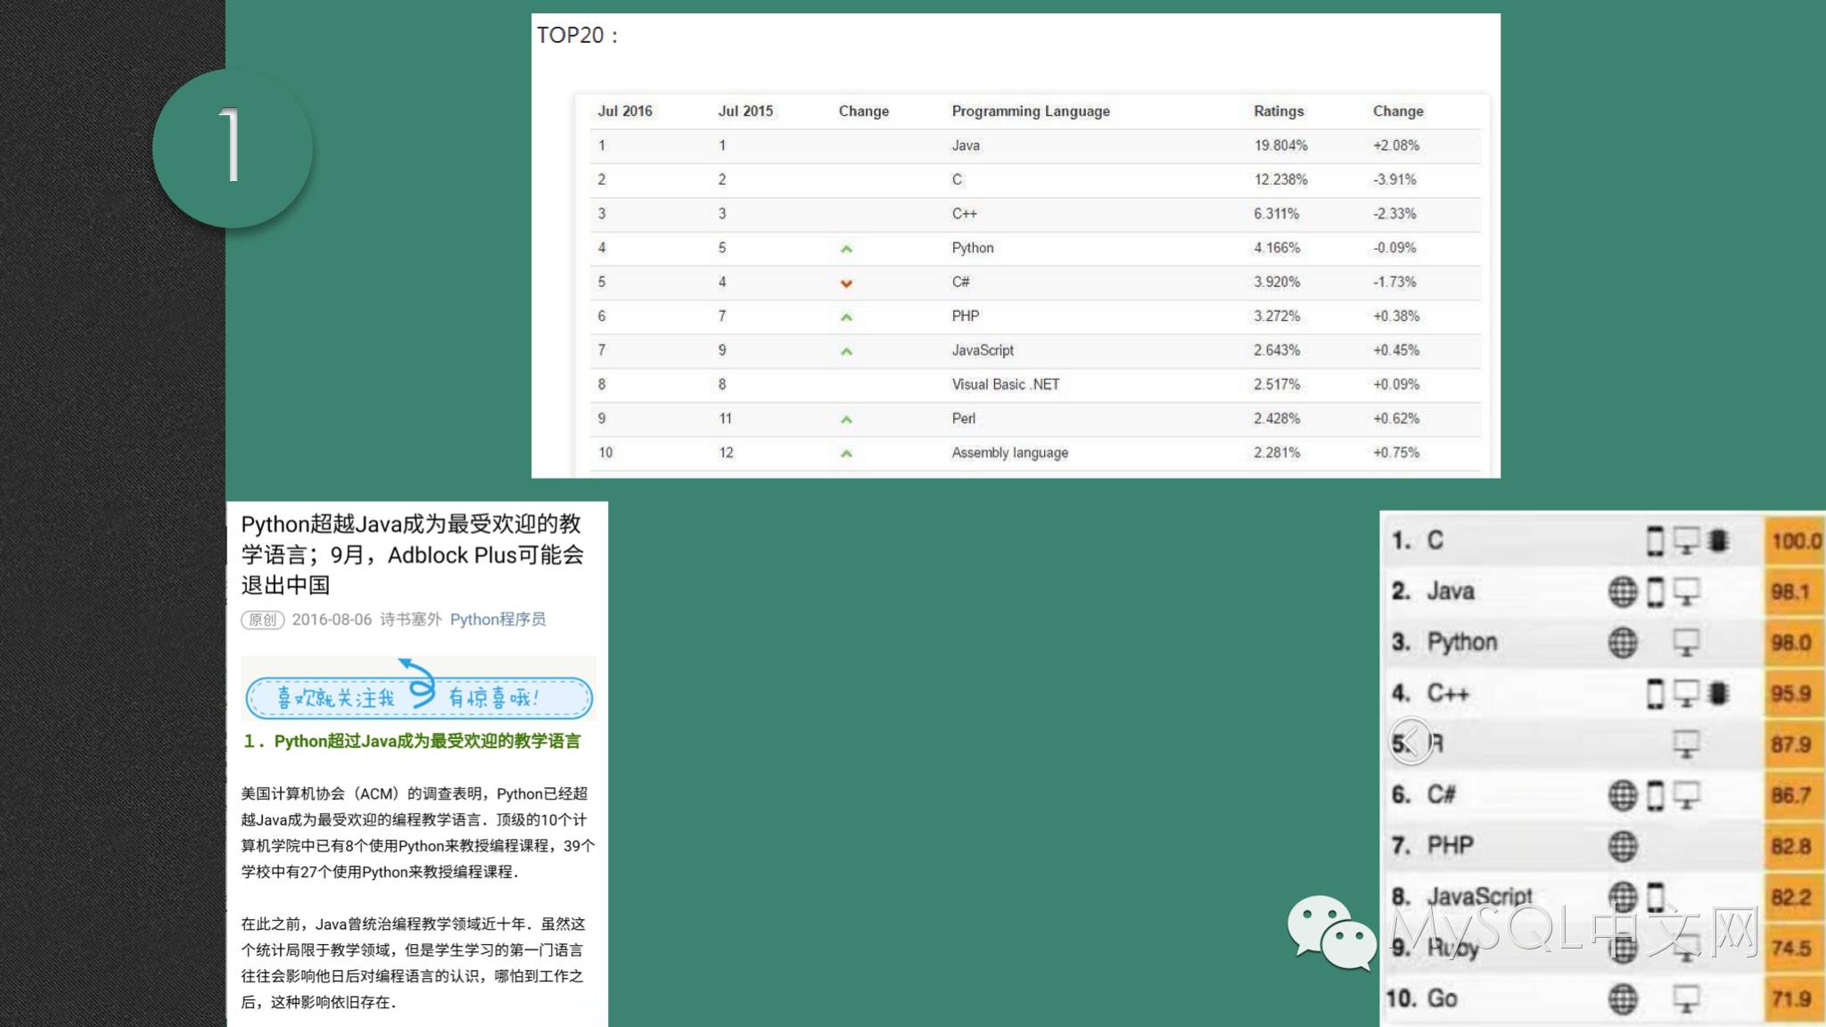
Task: Click the up arrow in Assembly language row
Action: (x=846, y=454)
